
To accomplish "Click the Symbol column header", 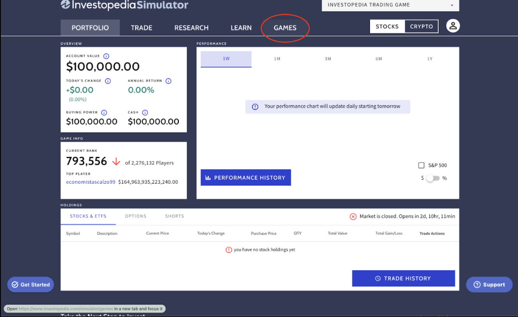I will tap(73, 233).
